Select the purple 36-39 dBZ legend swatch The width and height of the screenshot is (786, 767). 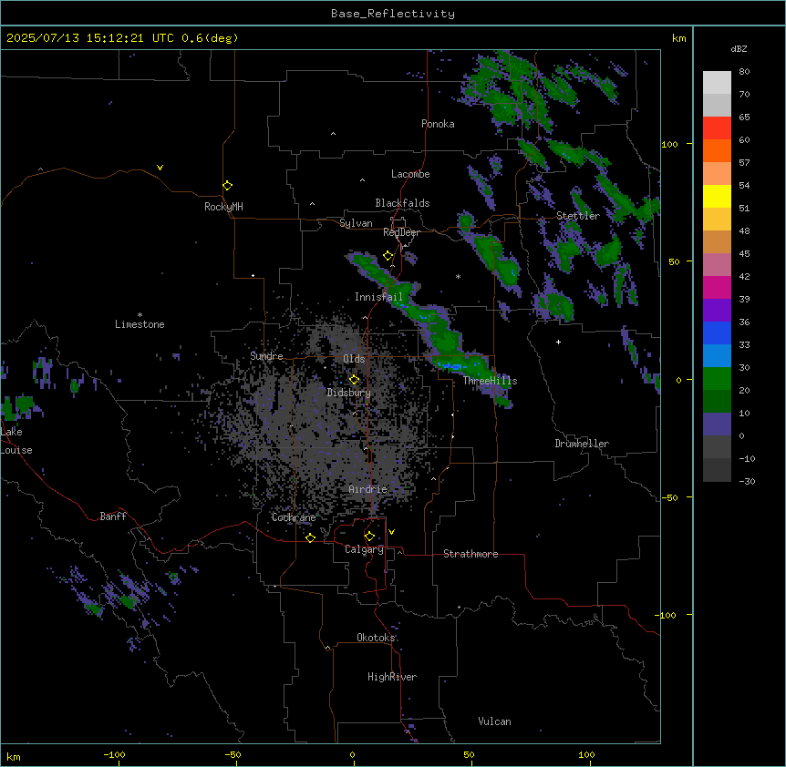coord(717,311)
